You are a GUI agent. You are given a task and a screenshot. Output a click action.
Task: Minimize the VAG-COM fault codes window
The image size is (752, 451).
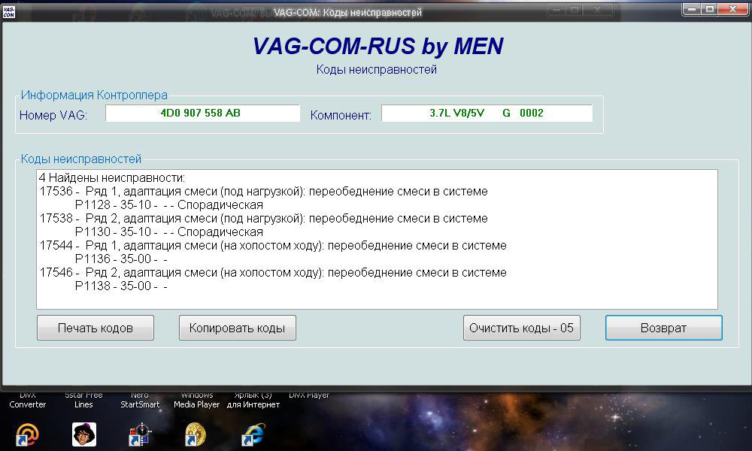pyautogui.click(x=692, y=9)
